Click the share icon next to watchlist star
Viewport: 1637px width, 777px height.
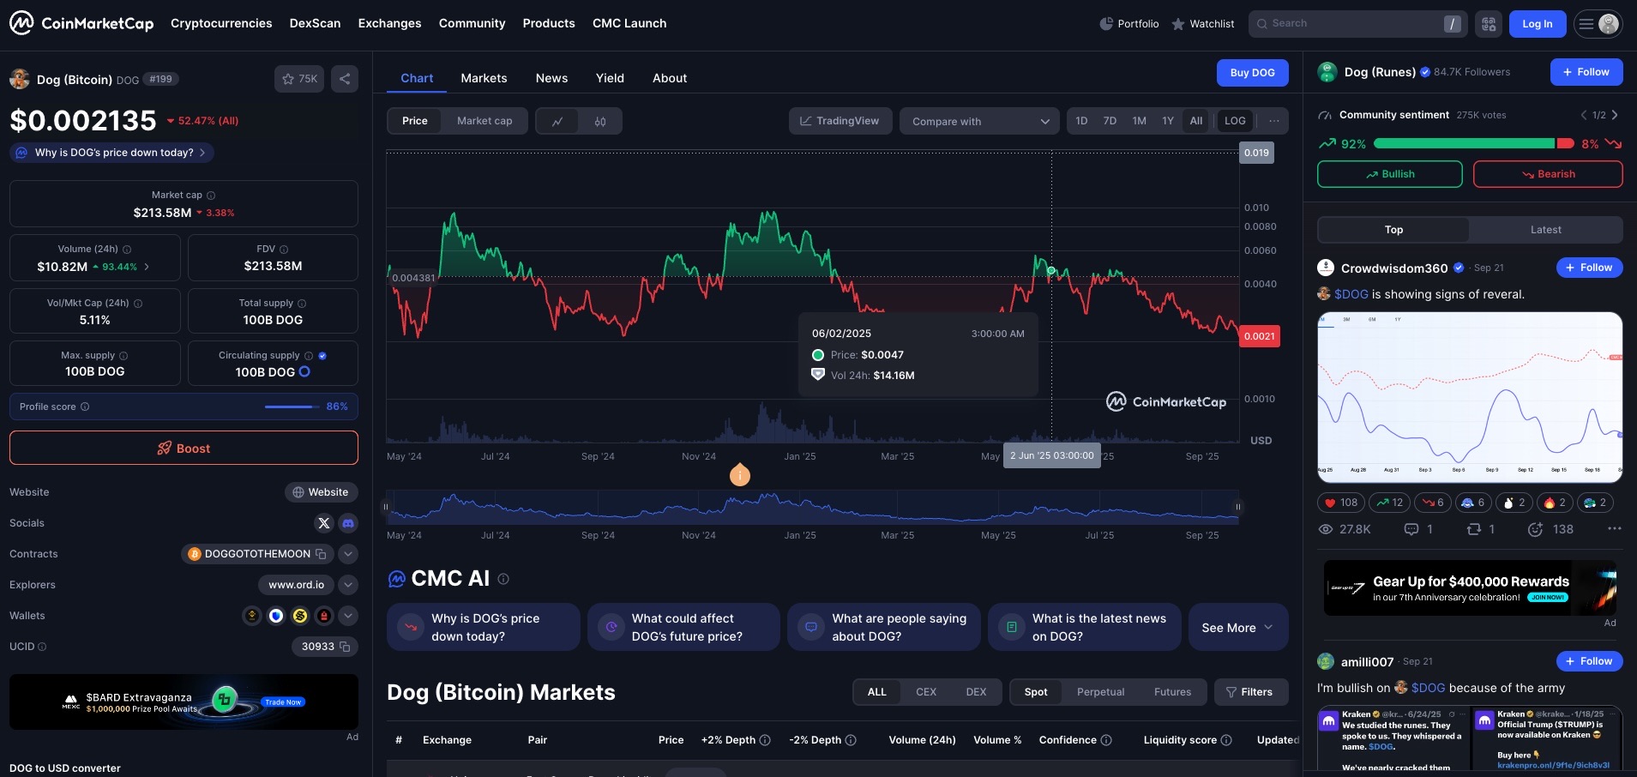tap(345, 79)
